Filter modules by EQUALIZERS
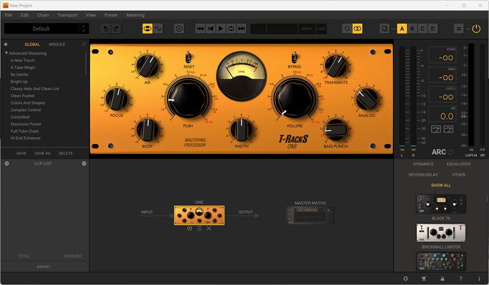 (x=459, y=164)
